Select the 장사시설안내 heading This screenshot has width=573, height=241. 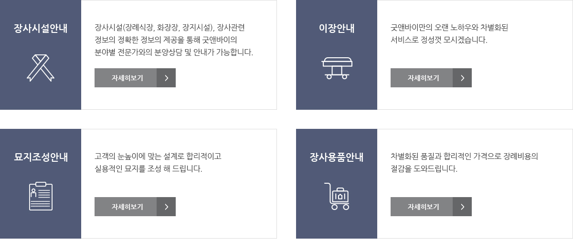pos(41,28)
